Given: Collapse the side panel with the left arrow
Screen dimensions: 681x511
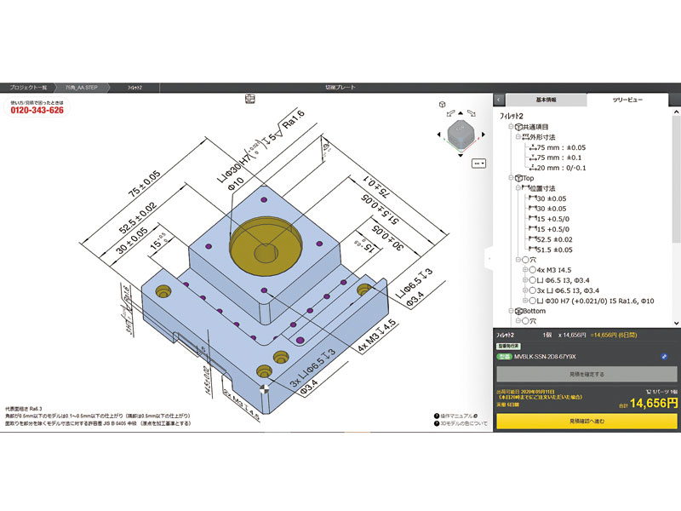Looking at the screenshot, I should 500,100.
